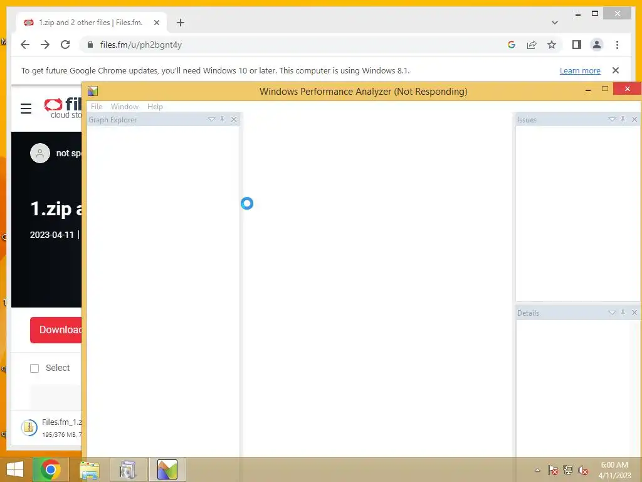Open the Windows Start button
642x482 pixels.
(15, 469)
